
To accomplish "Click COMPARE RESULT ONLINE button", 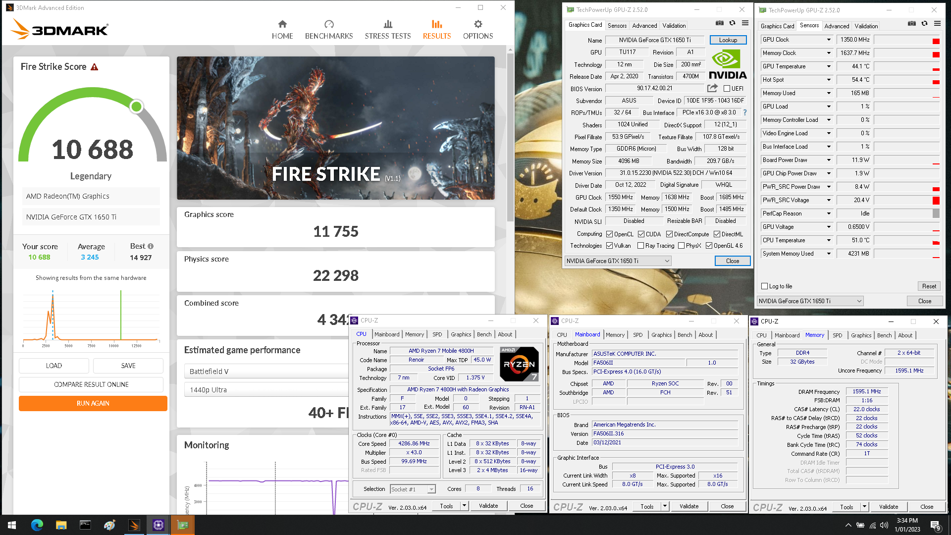I will pyautogui.click(x=91, y=384).
